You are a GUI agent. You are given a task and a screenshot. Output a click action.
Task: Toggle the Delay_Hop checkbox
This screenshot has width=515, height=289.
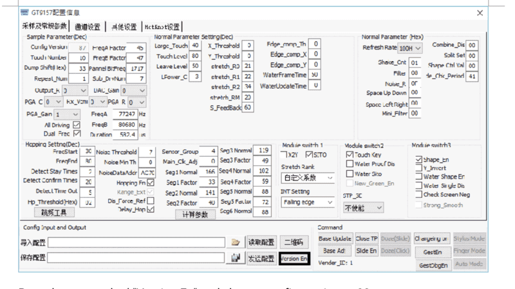point(151,209)
